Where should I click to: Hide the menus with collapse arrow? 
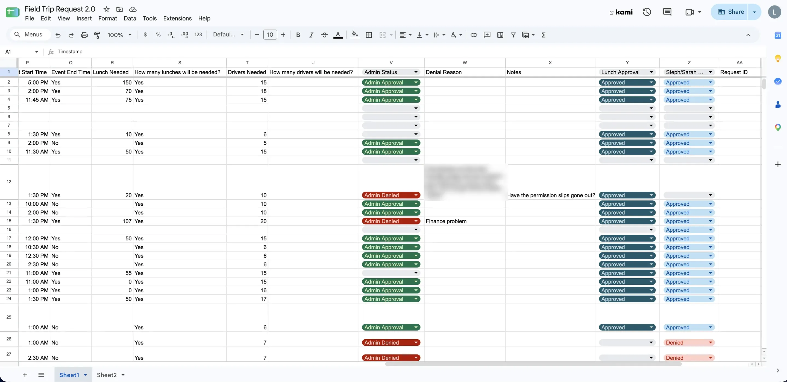pos(748,35)
